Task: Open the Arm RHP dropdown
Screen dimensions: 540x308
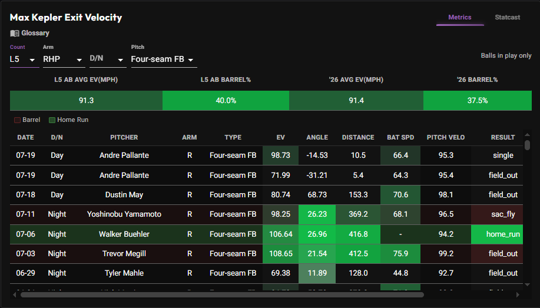Action: (x=64, y=59)
